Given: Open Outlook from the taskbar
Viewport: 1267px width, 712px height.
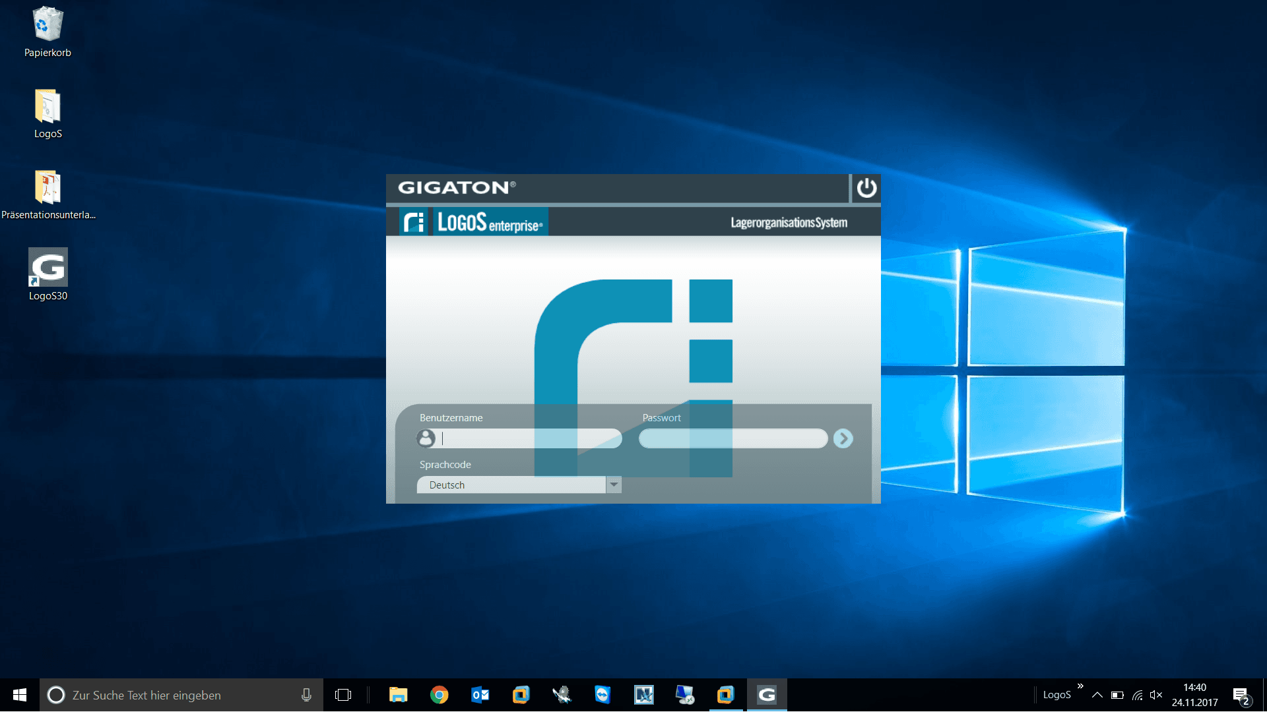Looking at the screenshot, I should coord(480,695).
